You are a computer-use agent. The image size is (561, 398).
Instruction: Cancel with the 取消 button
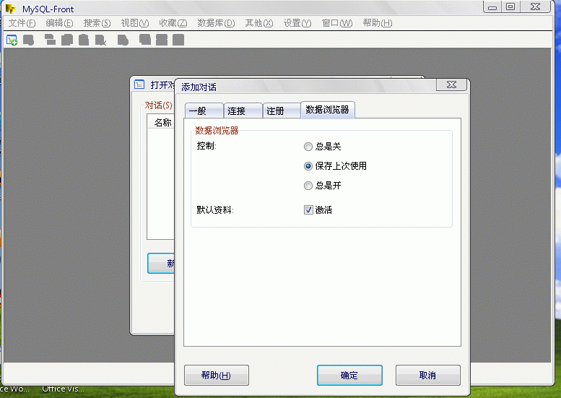coord(428,375)
